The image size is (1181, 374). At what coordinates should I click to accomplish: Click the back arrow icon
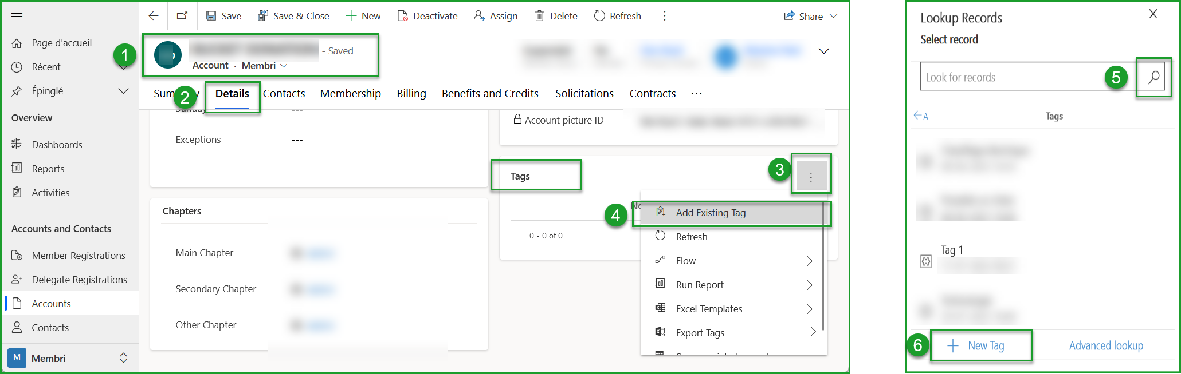tap(153, 16)
